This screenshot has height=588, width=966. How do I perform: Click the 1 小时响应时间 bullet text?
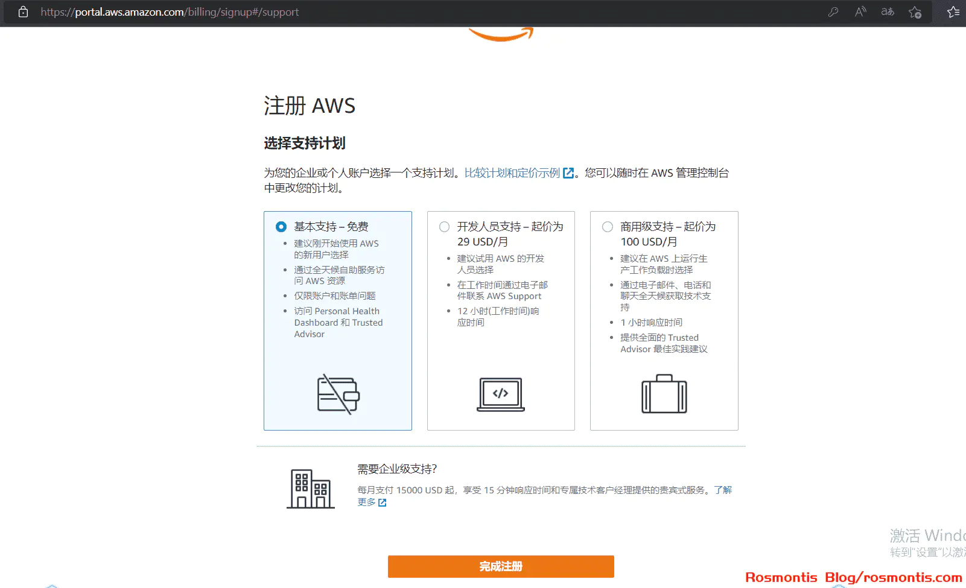tap(652, 323)
